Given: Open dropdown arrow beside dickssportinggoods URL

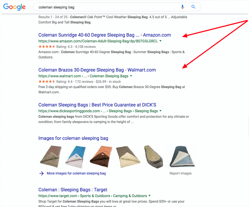Looking at the screenshot, I should [x=160, y=111].
